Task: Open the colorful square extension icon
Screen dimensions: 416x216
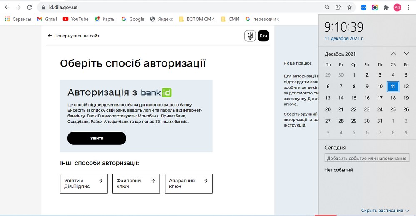Action: (x=375, y=7)
